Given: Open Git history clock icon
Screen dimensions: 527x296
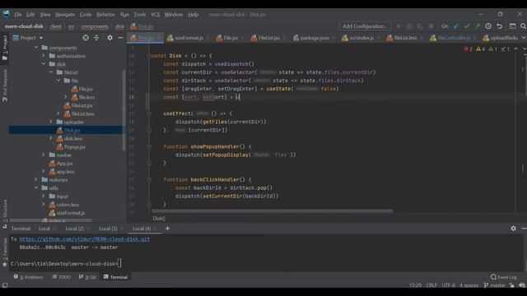Looking at the screenshot, I should 488,26.
